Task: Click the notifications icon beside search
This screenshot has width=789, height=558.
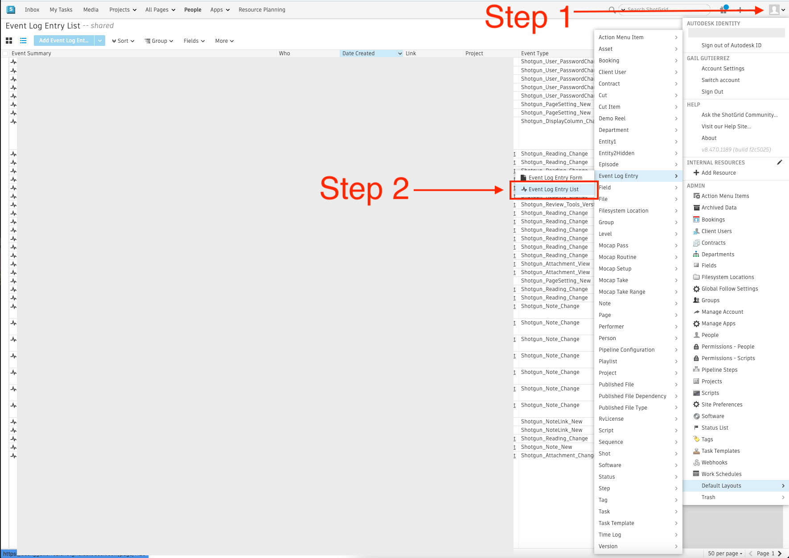Action: tap(723, 10)
